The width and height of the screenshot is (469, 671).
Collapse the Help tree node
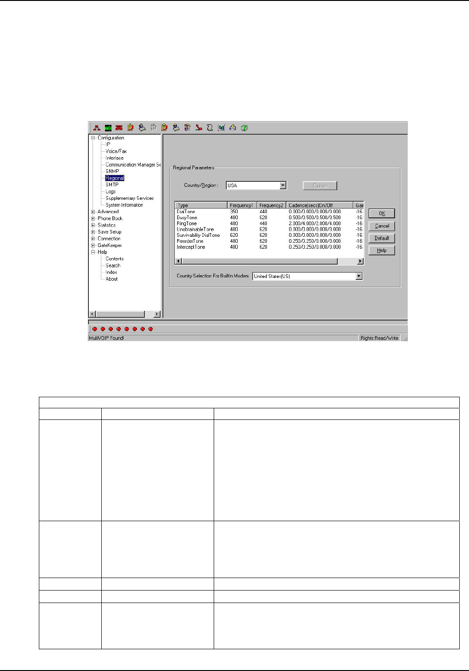click(93, 252)
